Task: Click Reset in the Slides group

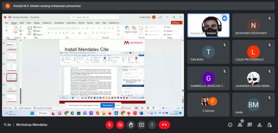Action: point(37,31)
